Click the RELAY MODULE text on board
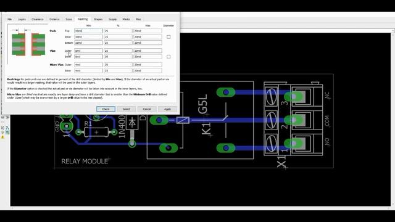 (85, 162)
